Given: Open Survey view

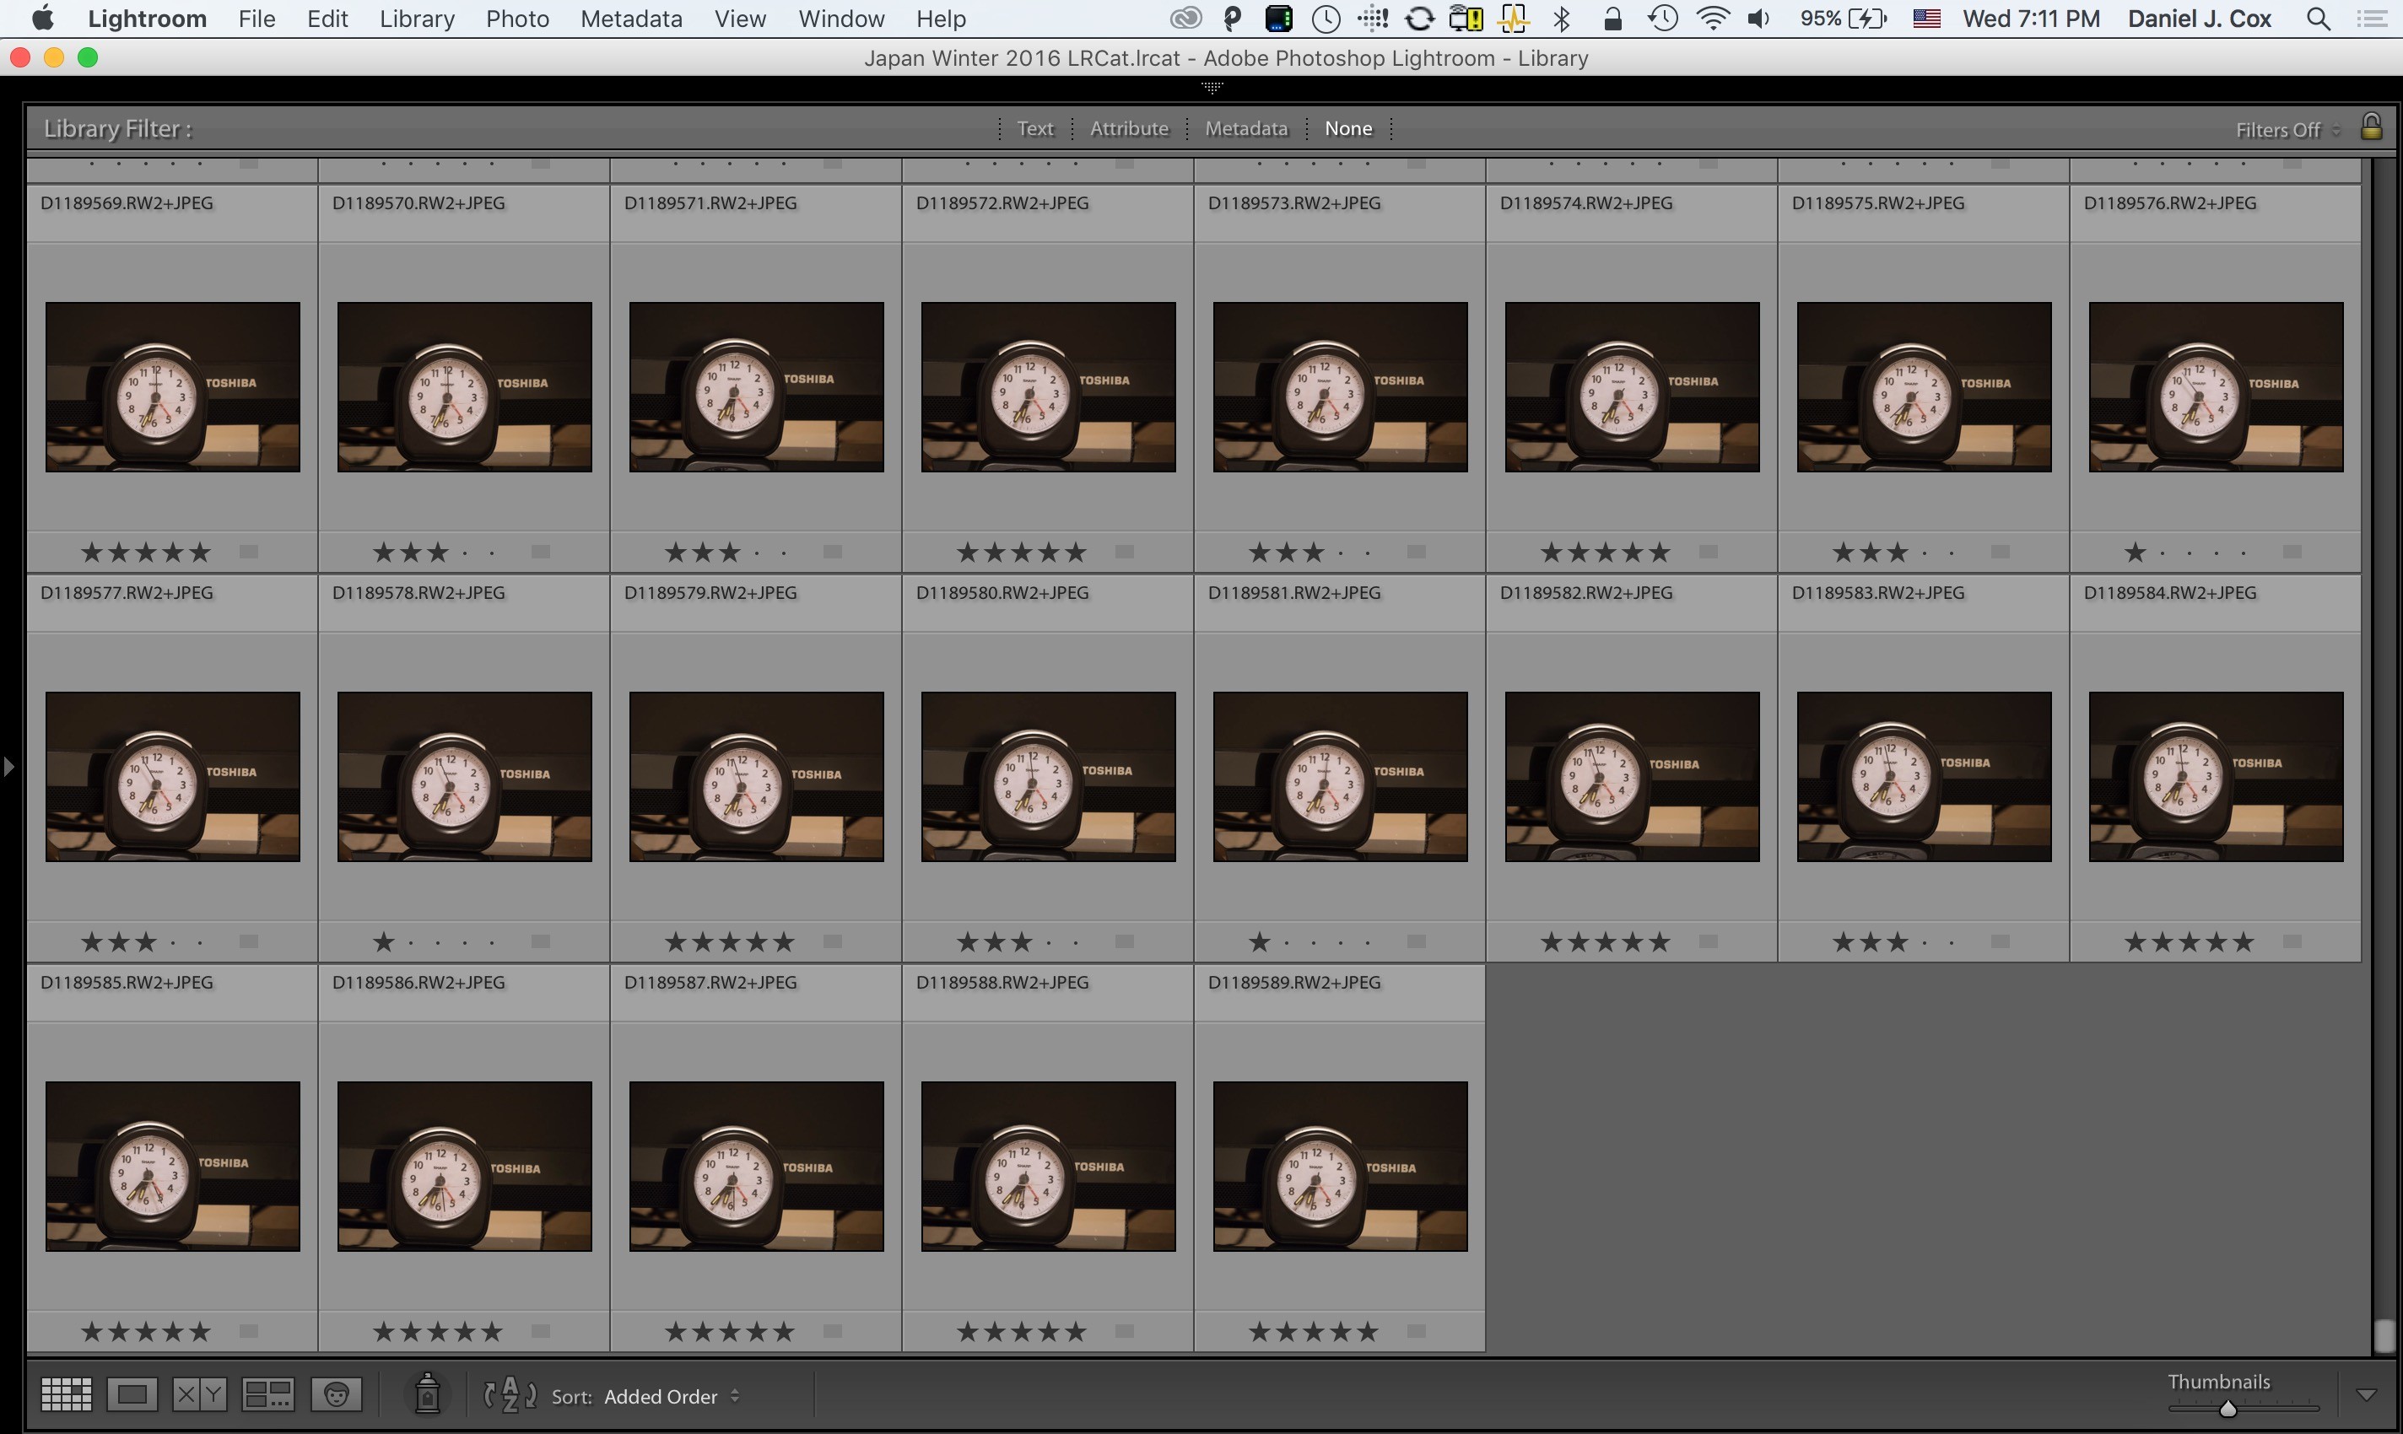Looking at the screenshot, I should pos(267,1394).
